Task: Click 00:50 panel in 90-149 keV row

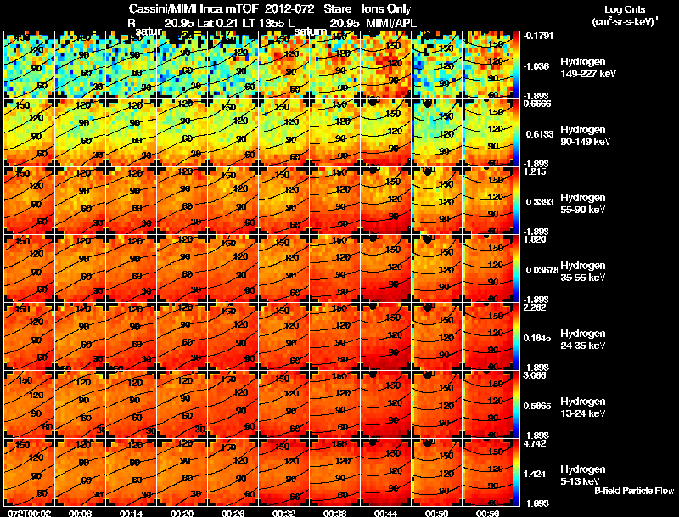Action: [436, 133]
